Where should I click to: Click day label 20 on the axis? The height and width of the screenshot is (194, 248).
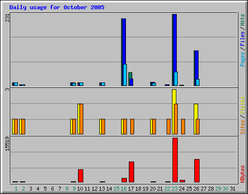[153, 189]
